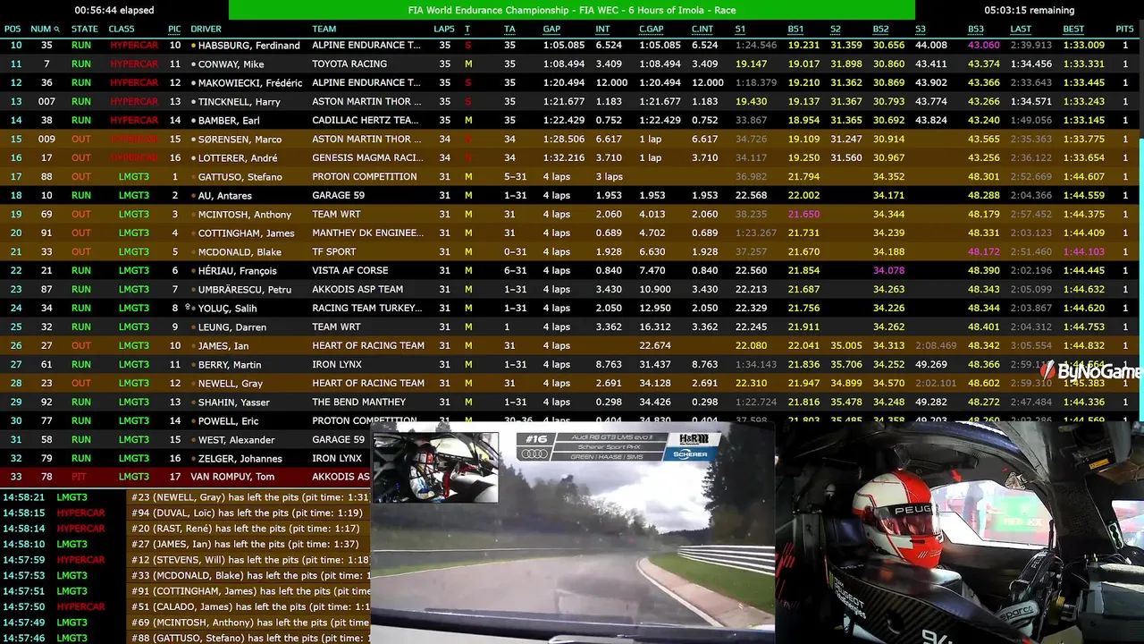Click the GAP column header
1144x644 pixels.
point(551,30)
